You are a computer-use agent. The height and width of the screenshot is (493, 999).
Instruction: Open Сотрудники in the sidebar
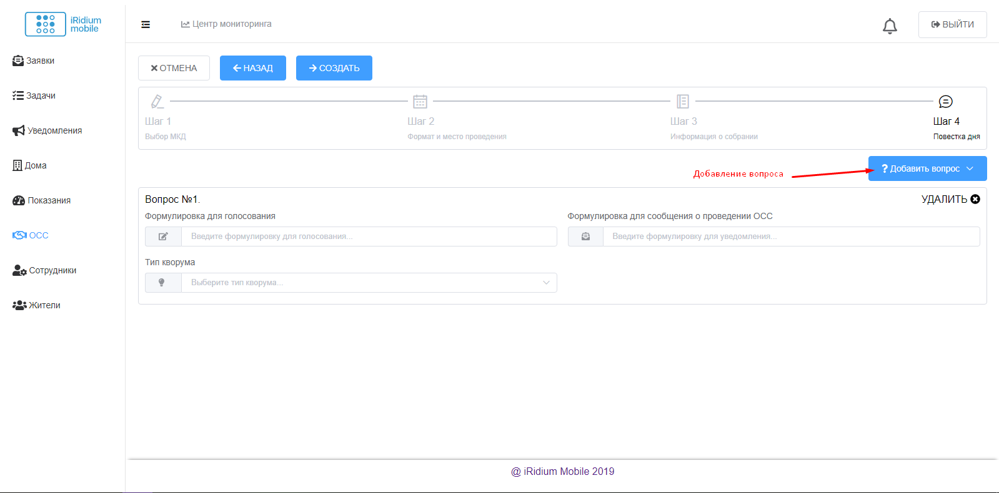coord(44,270)
